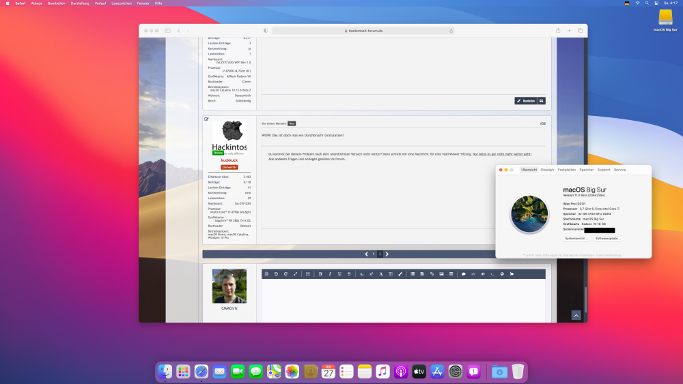Click the quote speech bubble editor icon

click(x=464, y=274)
